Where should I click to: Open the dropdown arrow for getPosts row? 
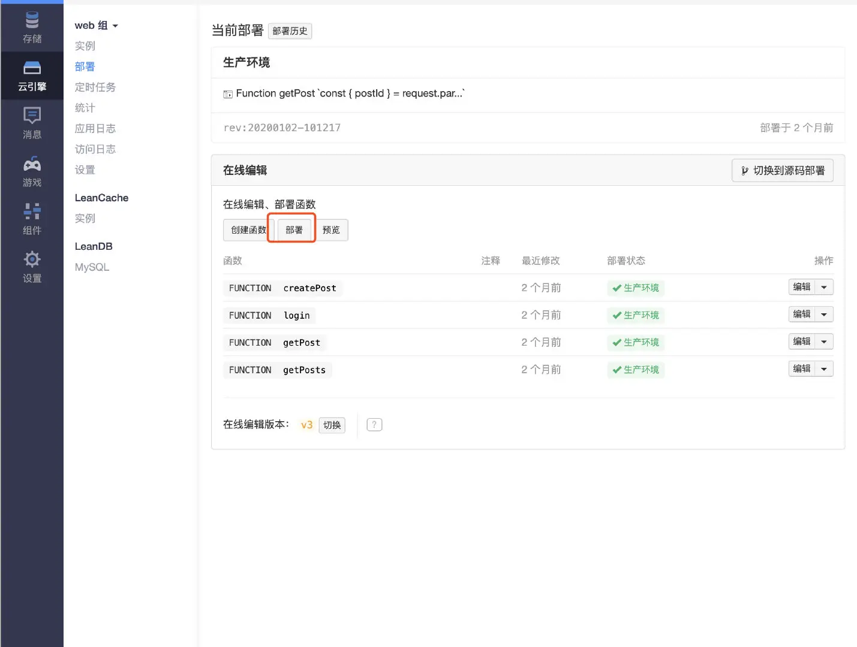(824, 369)
